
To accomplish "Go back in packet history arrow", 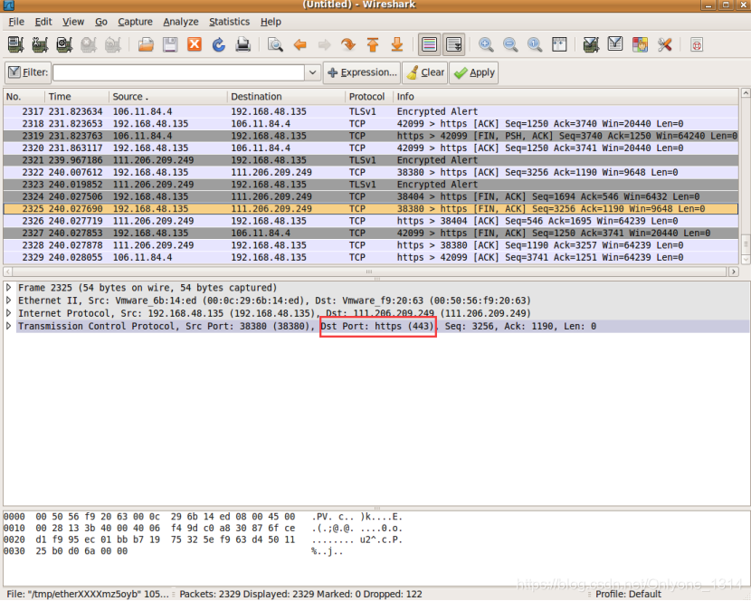I will pyautogui.click(x=300, y=44).
